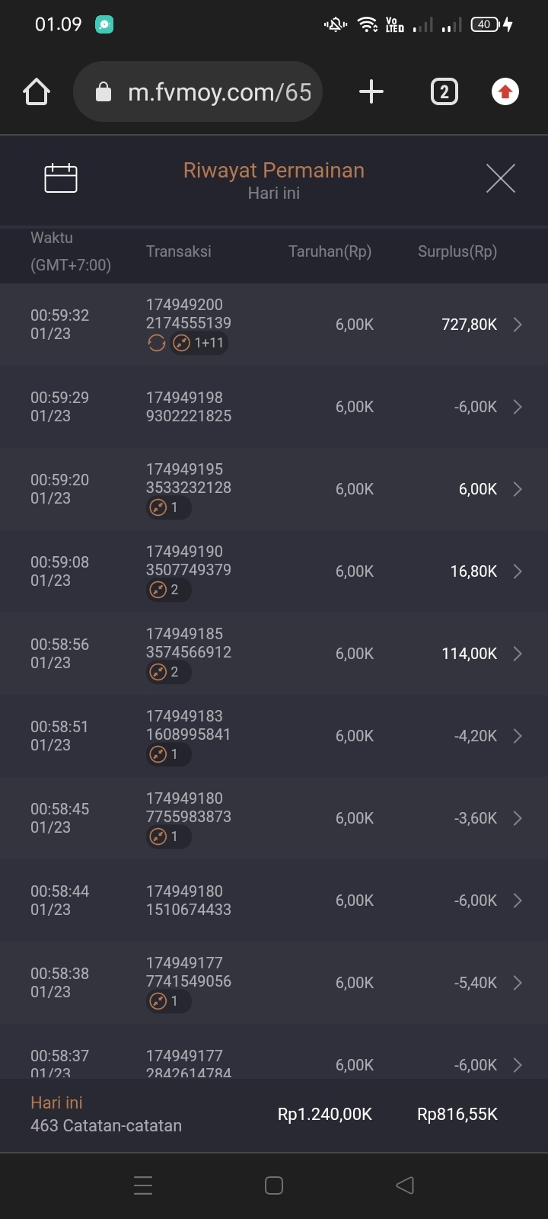The width and height of the screenshot is (548, 1219).
Task: Open the Android recent apps menu
Action: point(143,1185)
